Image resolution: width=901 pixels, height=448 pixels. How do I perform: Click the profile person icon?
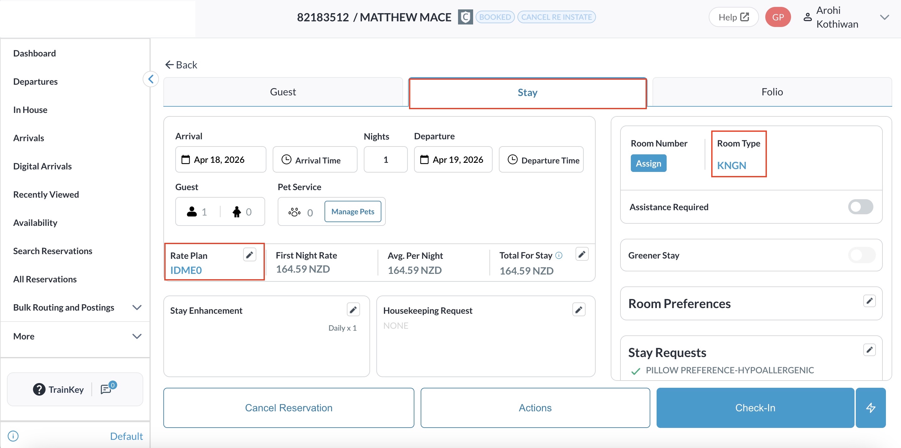coord(807,17)
